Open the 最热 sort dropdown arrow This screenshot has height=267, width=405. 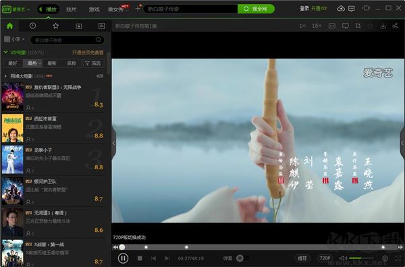[x=40, y=63]
